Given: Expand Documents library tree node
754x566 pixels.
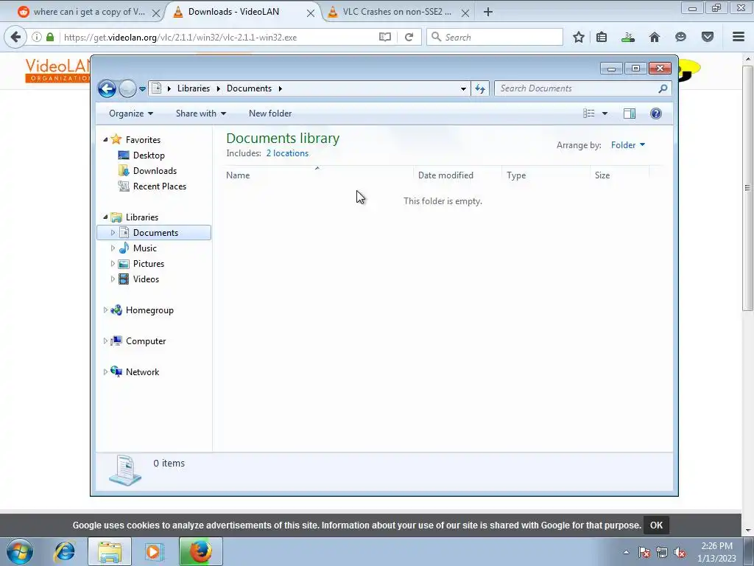Looking at the screenshot, I should [113, 233].
